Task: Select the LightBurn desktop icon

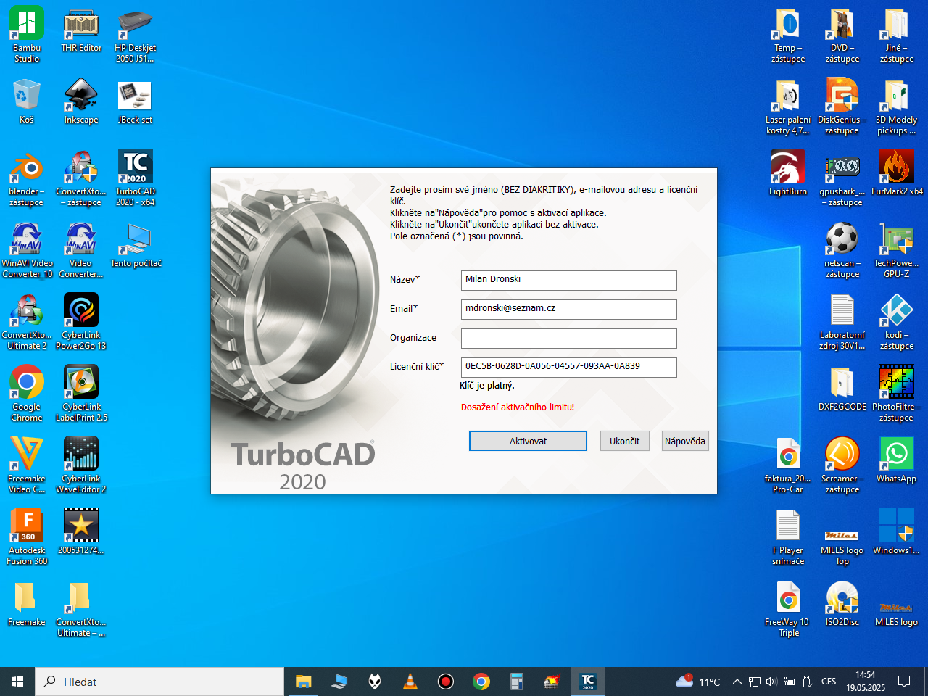Action: coord(788,174)
